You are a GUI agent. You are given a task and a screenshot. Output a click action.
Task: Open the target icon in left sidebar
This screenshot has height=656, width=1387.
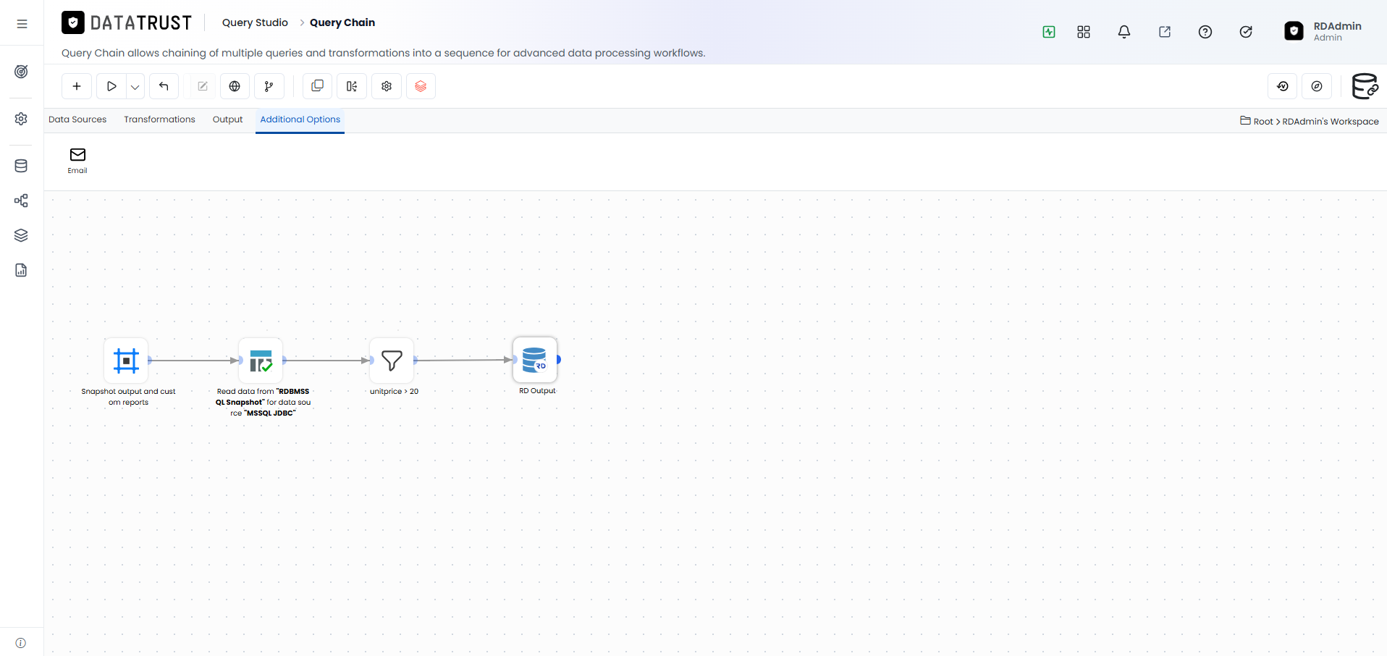pyautogui.click(x=22, y=72)
